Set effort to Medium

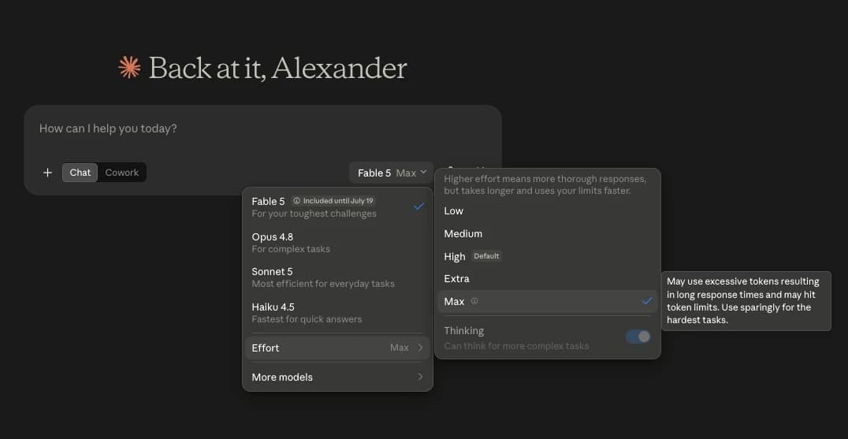click(x=547, y=233)
